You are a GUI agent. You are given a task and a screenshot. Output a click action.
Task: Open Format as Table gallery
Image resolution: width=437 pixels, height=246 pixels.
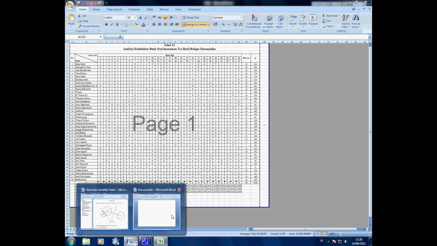[x=268, y=22]
